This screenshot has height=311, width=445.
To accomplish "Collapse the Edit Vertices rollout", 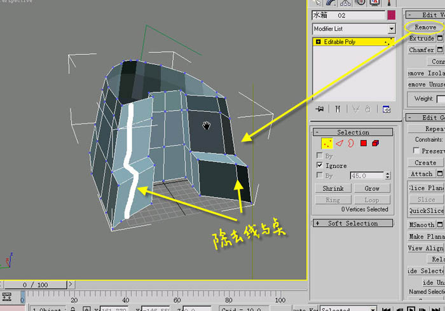I will click(425, 15).
